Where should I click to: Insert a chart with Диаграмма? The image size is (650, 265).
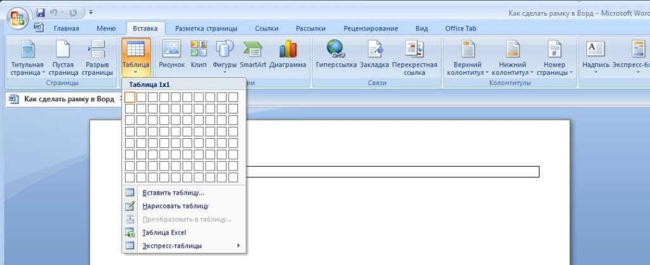click(x=288, y=55)
